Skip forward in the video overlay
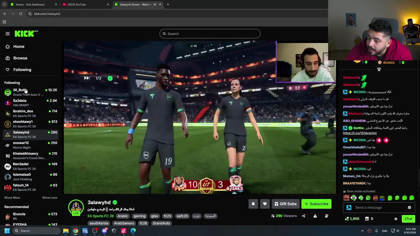This screenshot has height=236, width=420. click(87, 78)
